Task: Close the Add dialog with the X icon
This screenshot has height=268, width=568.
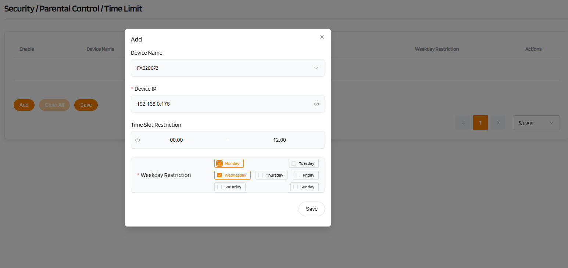Action: [322, 37]
